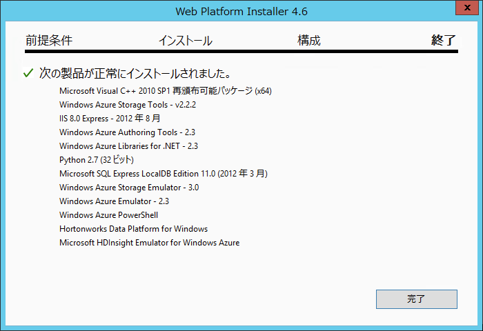Screen dimensions: 483x331
Task: Click the 完了 finish button
Action: tap(417, 299)
